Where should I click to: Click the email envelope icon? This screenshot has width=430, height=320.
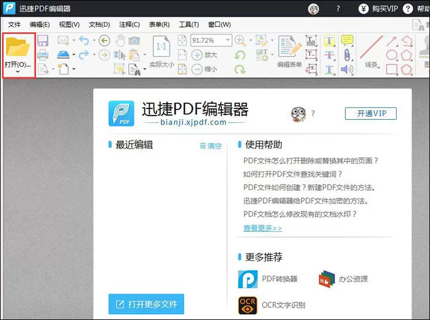tap(63, 41)
